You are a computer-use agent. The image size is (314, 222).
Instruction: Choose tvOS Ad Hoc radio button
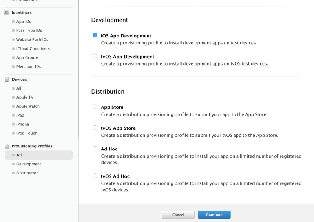point(95,176)
